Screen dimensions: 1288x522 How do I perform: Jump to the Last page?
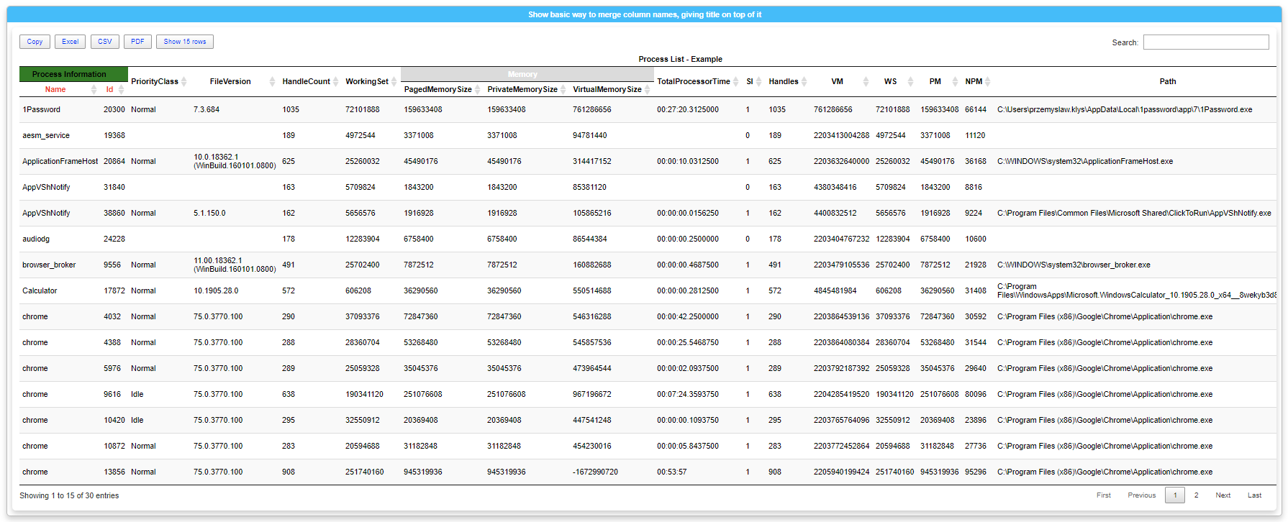tap(1254, 495)
